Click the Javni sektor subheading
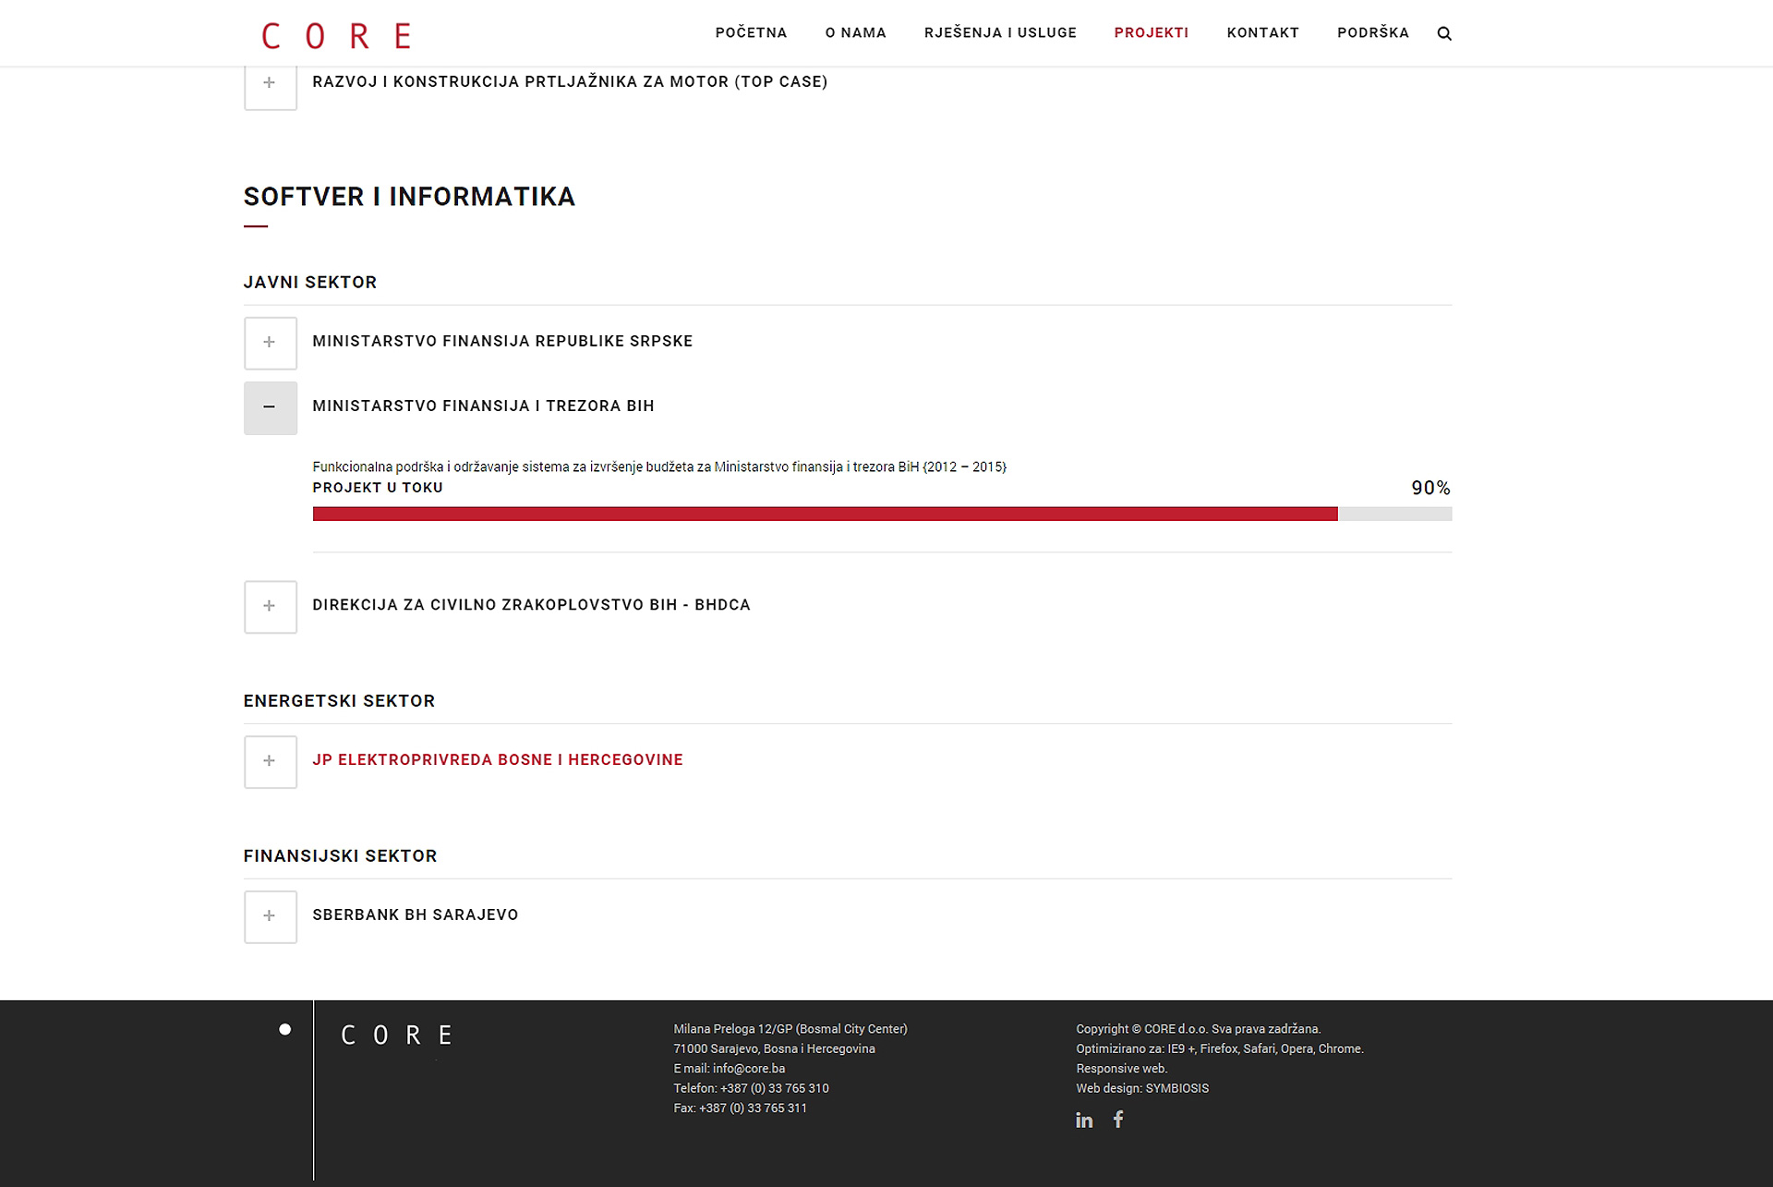 [x=310, y=283]
